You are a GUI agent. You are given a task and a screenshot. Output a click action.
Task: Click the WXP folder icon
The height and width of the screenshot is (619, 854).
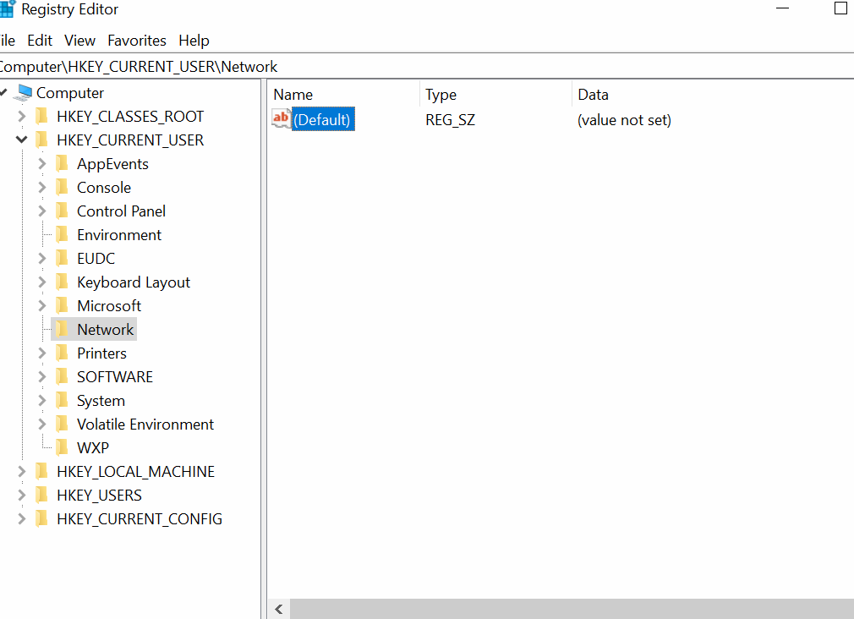point(62,447)
